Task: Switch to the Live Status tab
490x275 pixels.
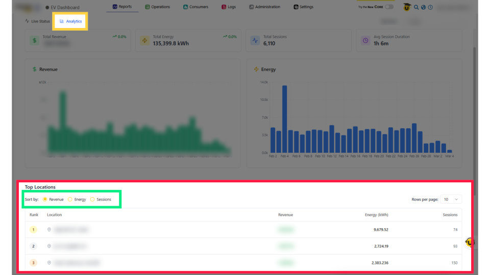Action: [x=38, y=21]
